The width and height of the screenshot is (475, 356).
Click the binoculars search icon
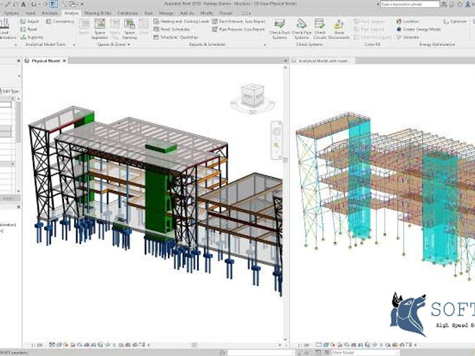click(444, 4)
